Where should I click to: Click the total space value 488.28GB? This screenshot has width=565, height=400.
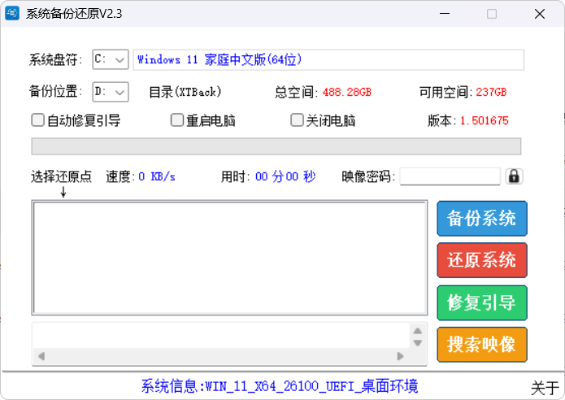click(x=346, y=92)
